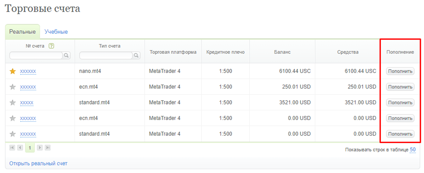424x173 pixels.
Task: Mark first ecn.mt4 account as favorite star
Action: 13,87
